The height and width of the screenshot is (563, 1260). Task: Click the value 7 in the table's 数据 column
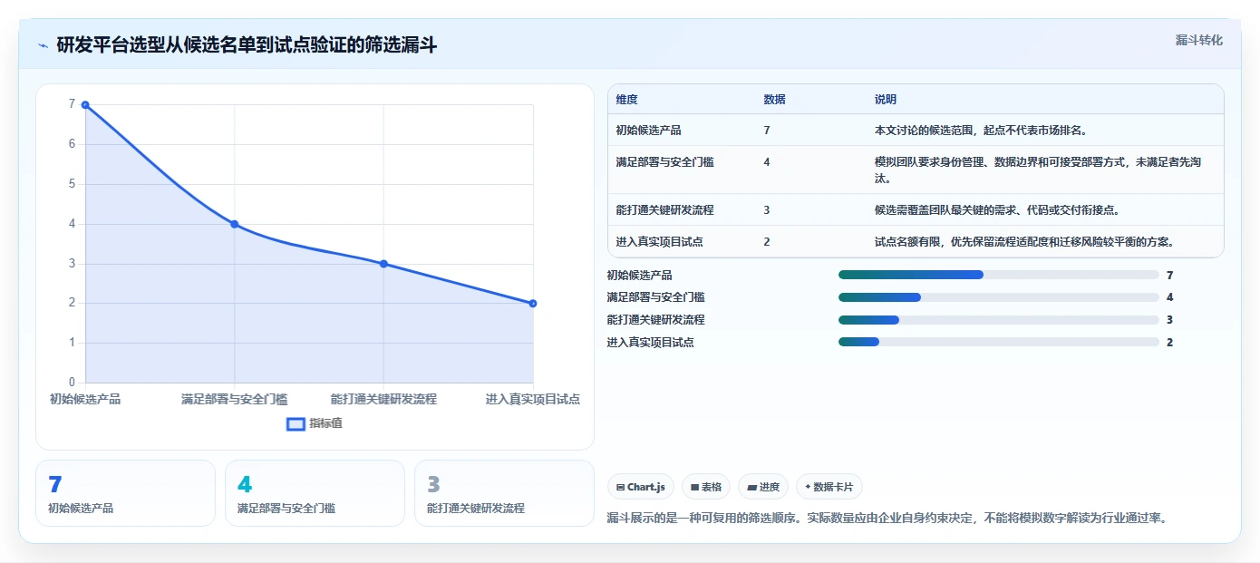click(767, 131)
